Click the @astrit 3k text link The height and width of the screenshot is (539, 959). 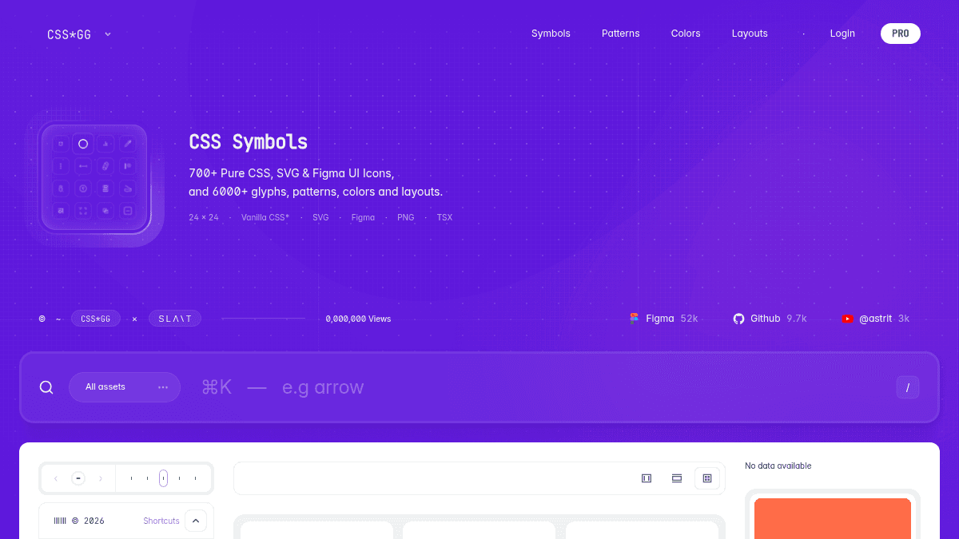click(x=884, y=319)
